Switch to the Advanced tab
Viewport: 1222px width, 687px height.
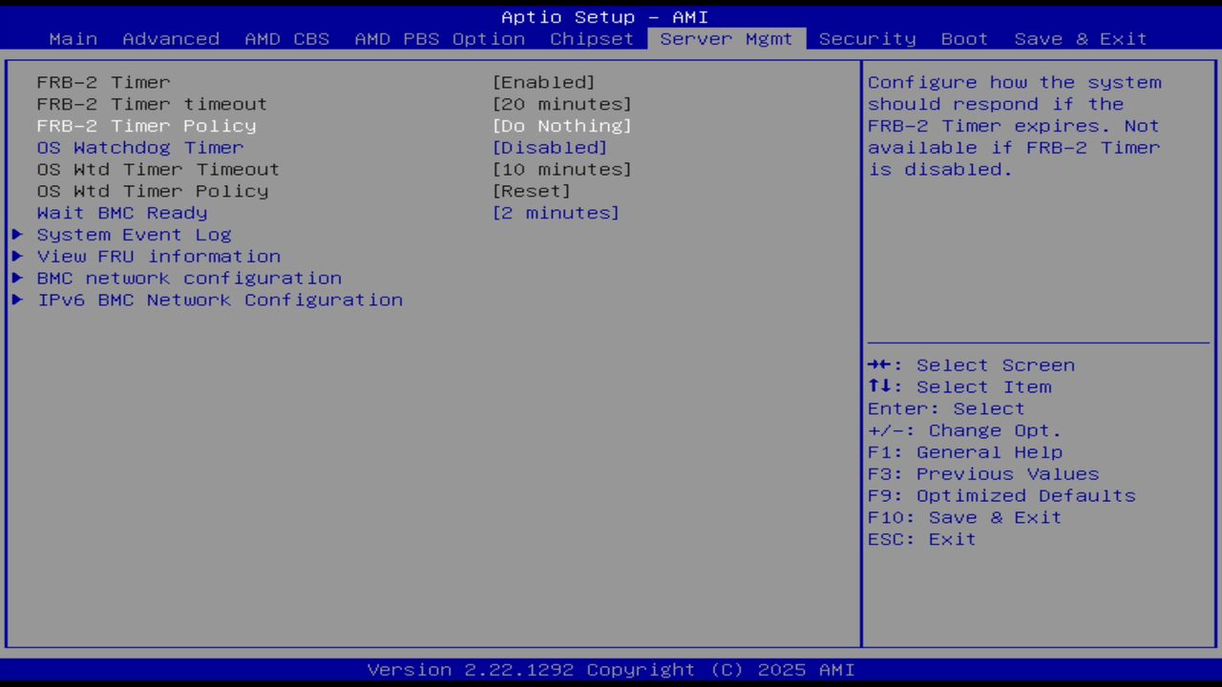click(171, 39)
